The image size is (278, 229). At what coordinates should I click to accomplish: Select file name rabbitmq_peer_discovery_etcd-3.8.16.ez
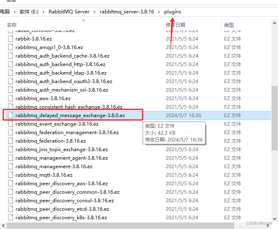(x=62, y=209)
